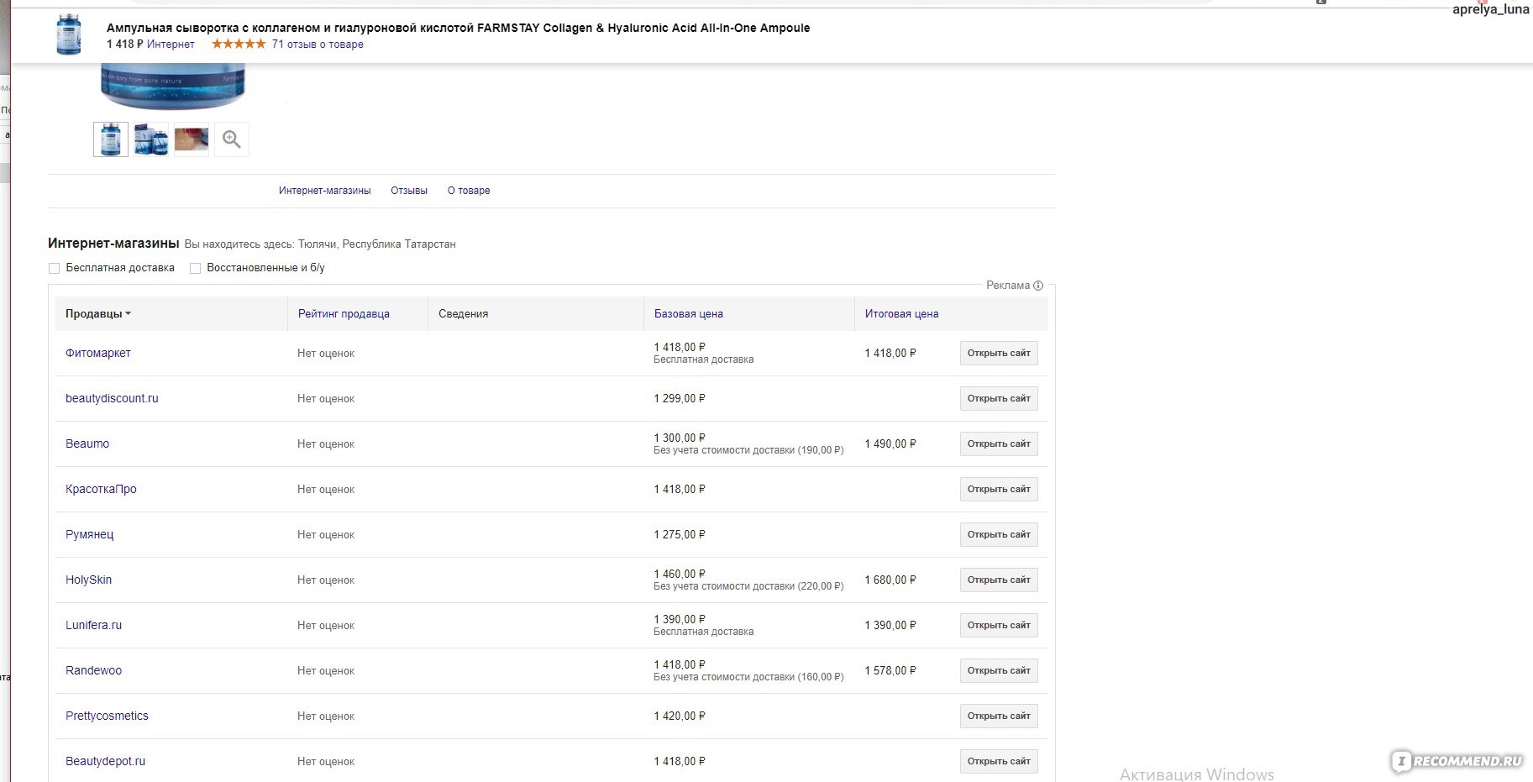Image resolution: width=1533 pixels, height=782 pixels.
Task: Click Открыть сайт for Фитомаркет
Action: click(999, 354)
